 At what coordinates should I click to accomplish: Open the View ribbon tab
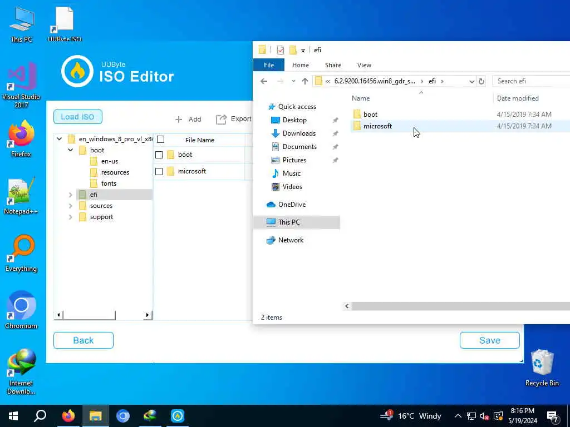[364, 65]
